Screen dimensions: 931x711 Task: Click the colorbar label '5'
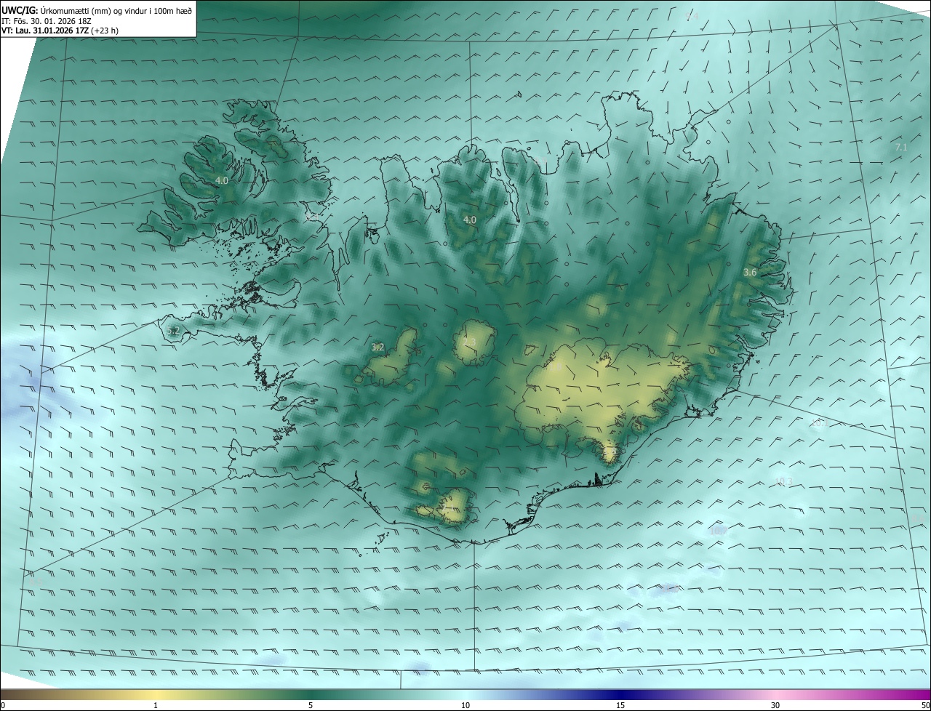point(311,705)
